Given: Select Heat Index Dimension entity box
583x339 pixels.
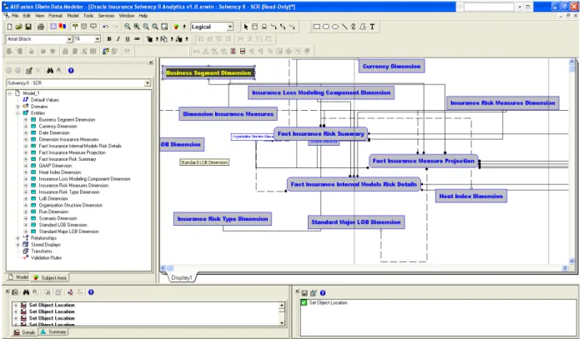Looking at the screenshot, I should (471, 196).
